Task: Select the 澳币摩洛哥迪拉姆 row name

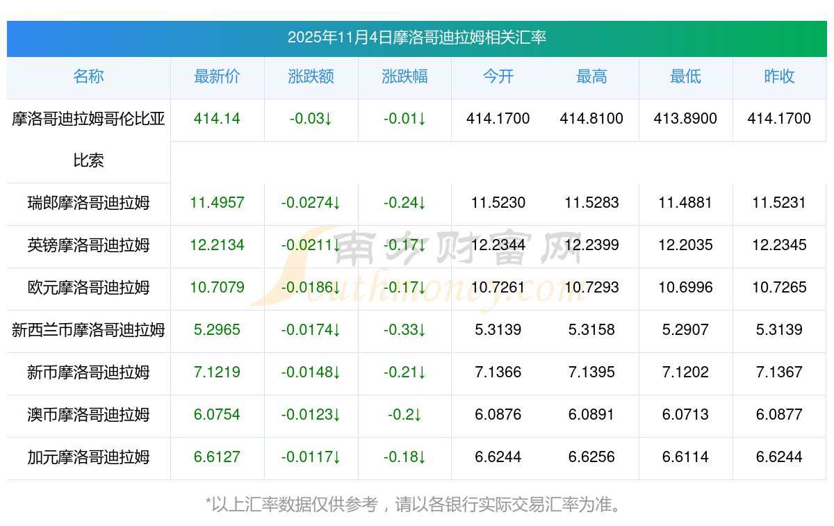Action: click(88, 416)
